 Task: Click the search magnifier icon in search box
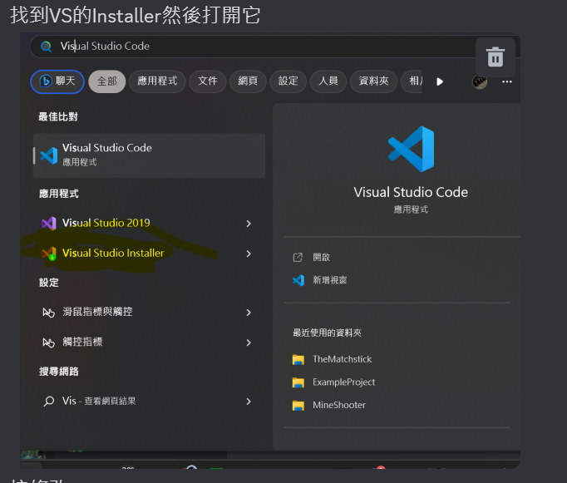pos(46,47)
